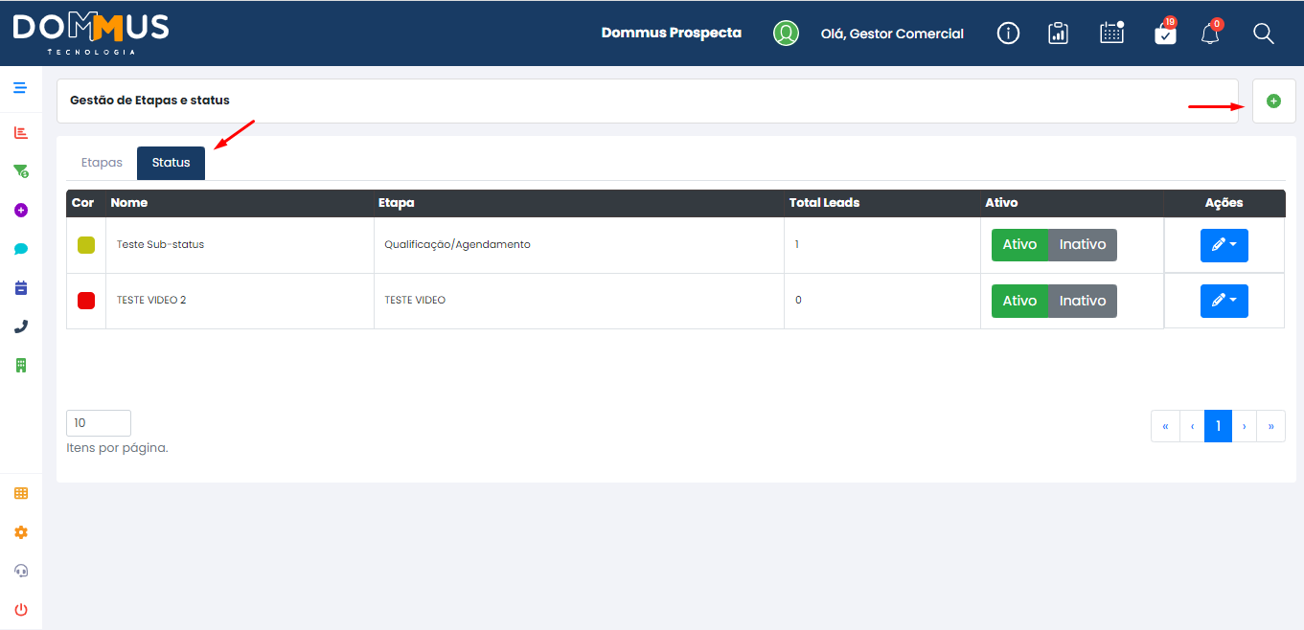This screenshot has height=630, width=1304.
Task: Open the search magnifier in header
Action: point(1264,34)
